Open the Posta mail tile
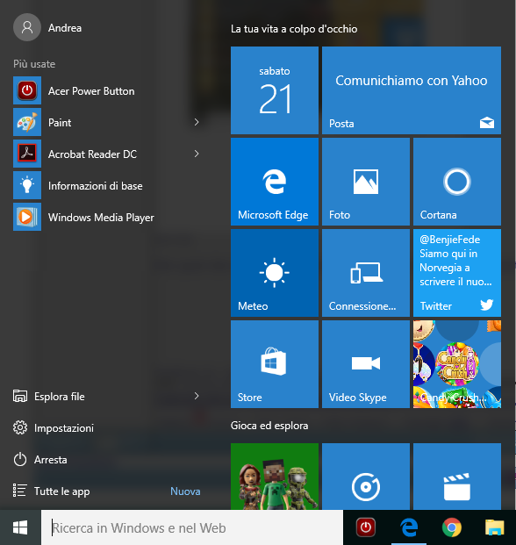Image resolution: width=516 pixels, height=545 pixels. tap(412, 90)
